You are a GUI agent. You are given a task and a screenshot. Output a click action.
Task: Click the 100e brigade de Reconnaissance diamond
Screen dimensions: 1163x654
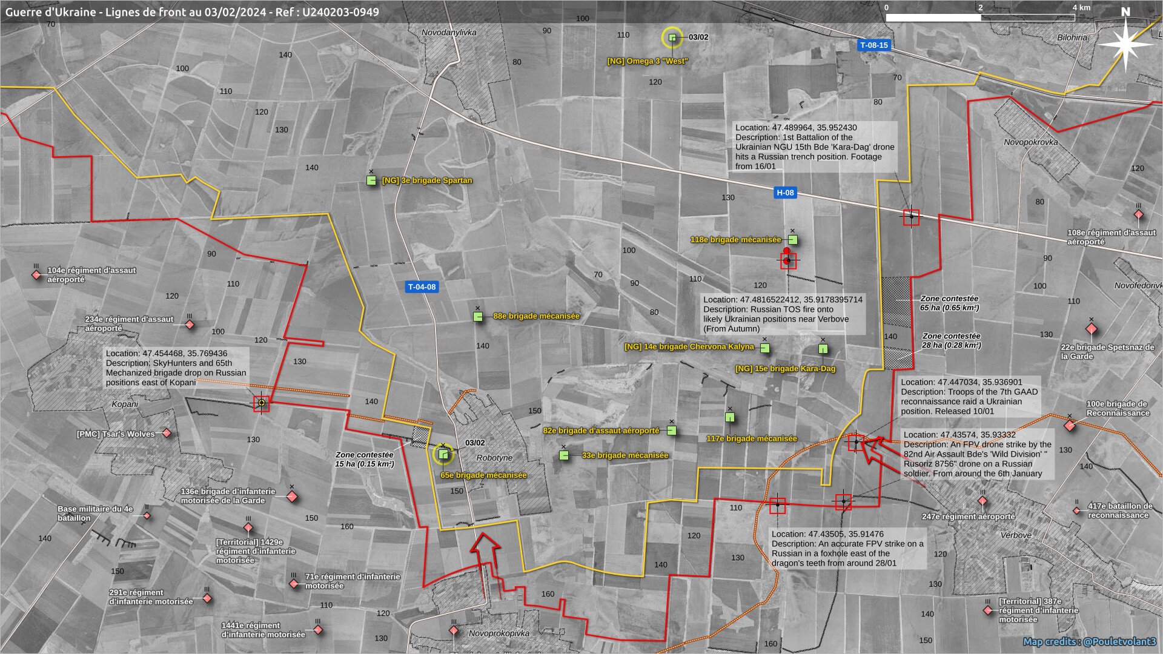point(1070,426)
